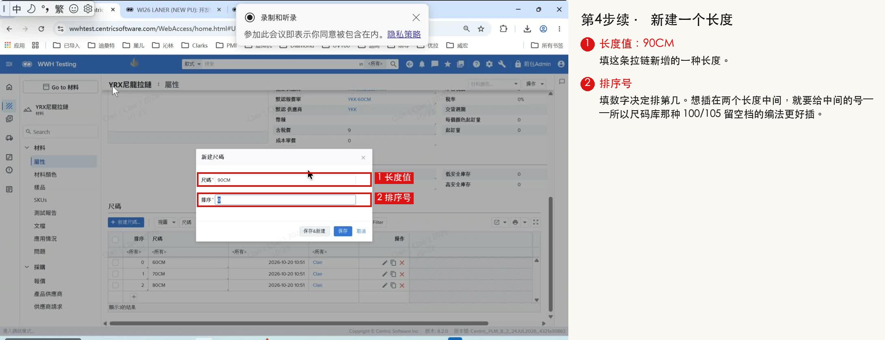
Task: Collapse the 材料 tree section
Action: (x=27, y=148)
